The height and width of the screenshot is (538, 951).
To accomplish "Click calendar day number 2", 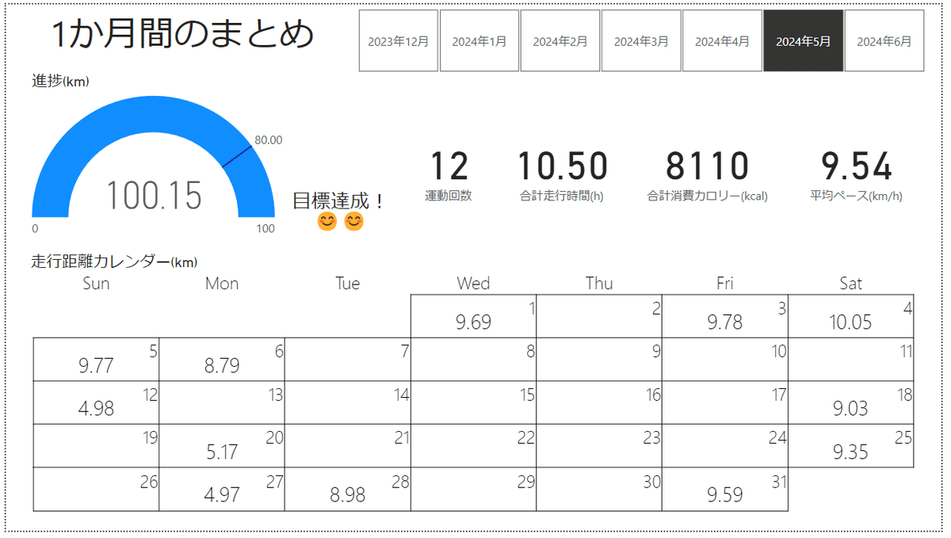I will [x=656, y=308].
